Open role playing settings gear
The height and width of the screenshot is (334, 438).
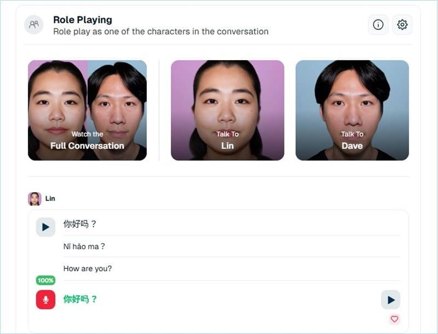click(402, 25)
